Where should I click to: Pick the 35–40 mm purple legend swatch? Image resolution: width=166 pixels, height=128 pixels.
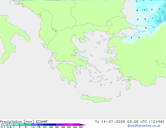tap(65, 125)
